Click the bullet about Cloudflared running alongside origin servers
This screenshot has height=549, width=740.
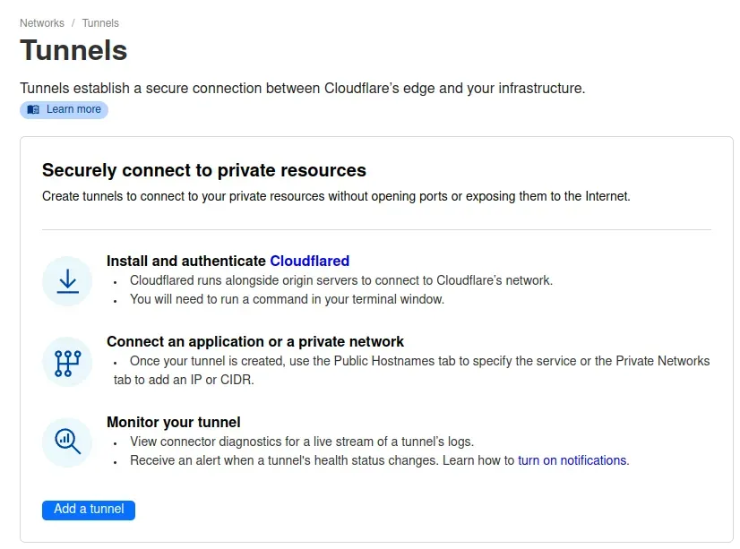pos(340,280)
